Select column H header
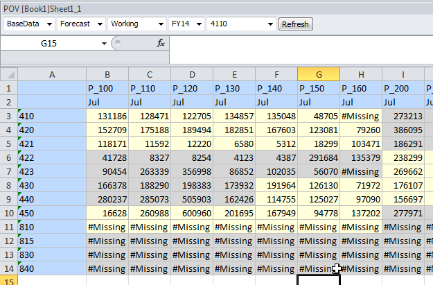 361,74
